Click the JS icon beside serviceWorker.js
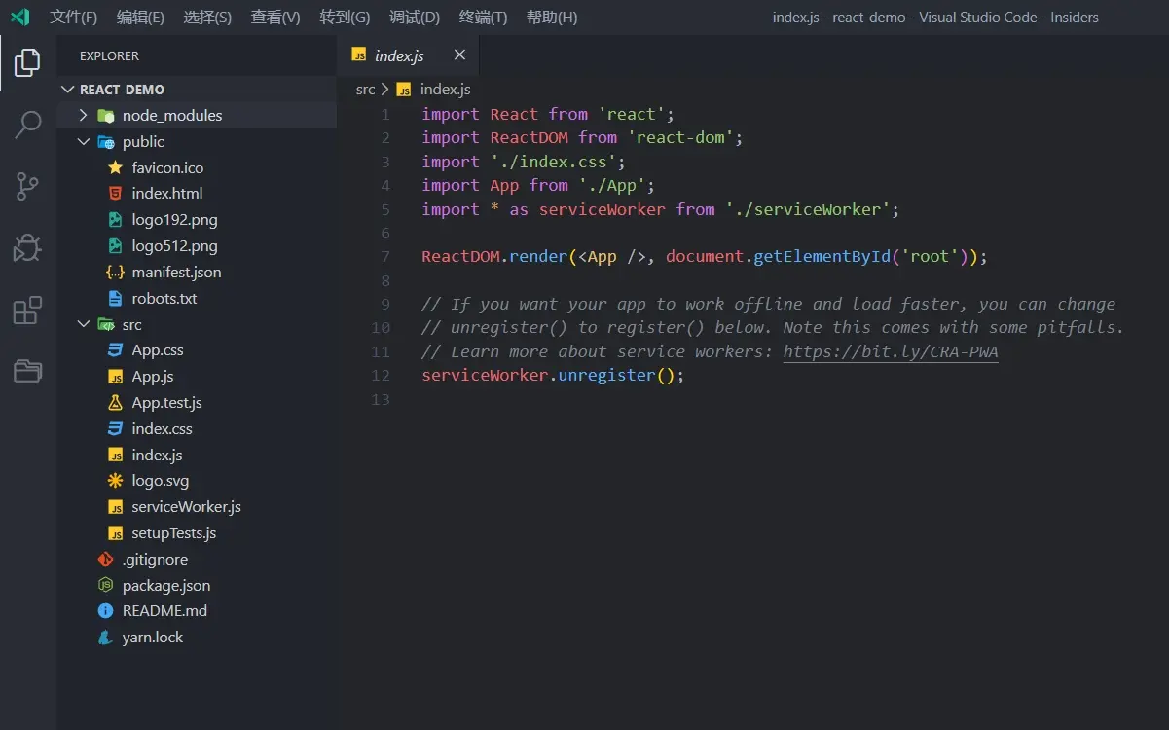 tap(115, 507)
